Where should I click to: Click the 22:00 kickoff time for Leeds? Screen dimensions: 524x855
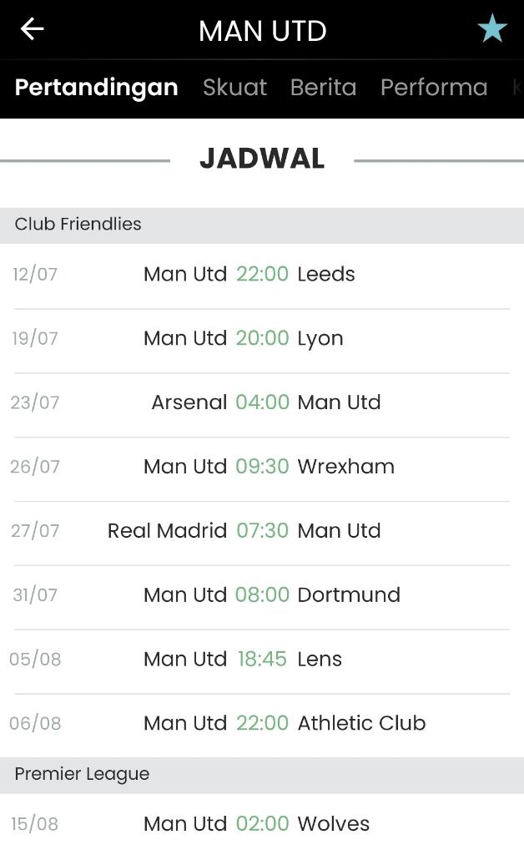[262, 275]
